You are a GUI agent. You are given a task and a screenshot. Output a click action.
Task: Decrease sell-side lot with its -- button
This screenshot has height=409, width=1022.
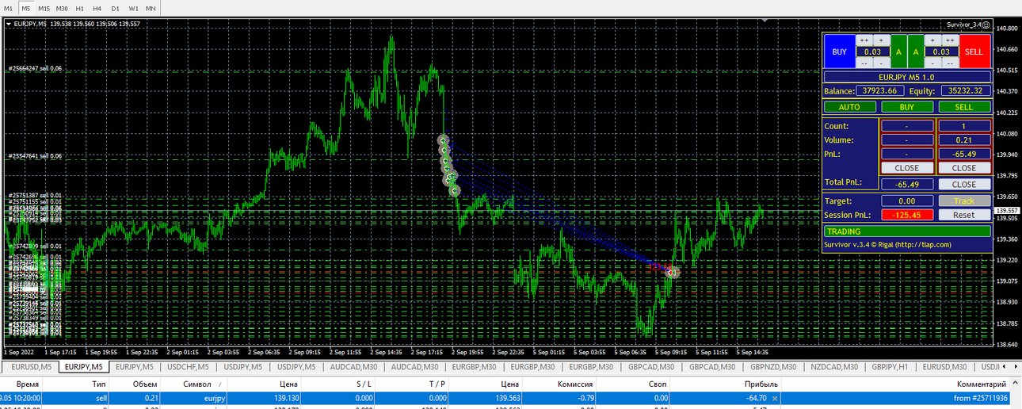[951, 63]
